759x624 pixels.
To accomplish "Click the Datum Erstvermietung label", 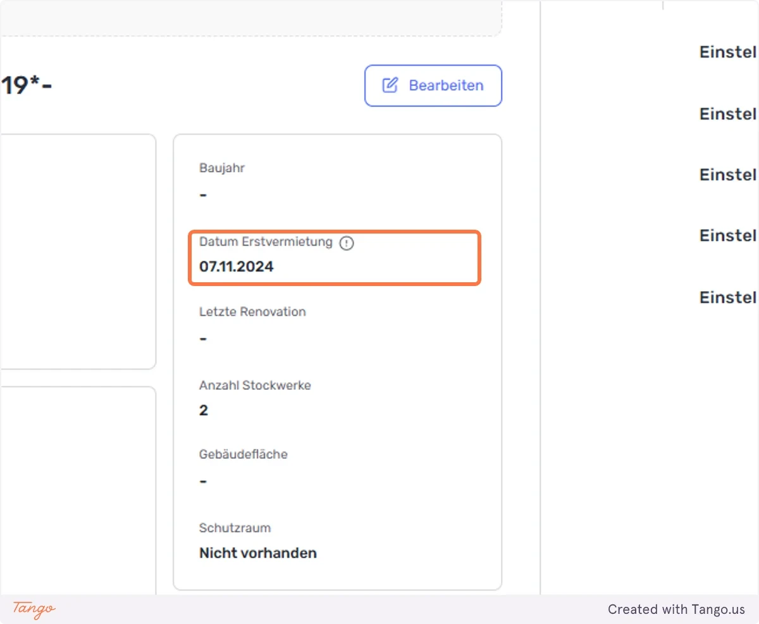I will (266, 242).
